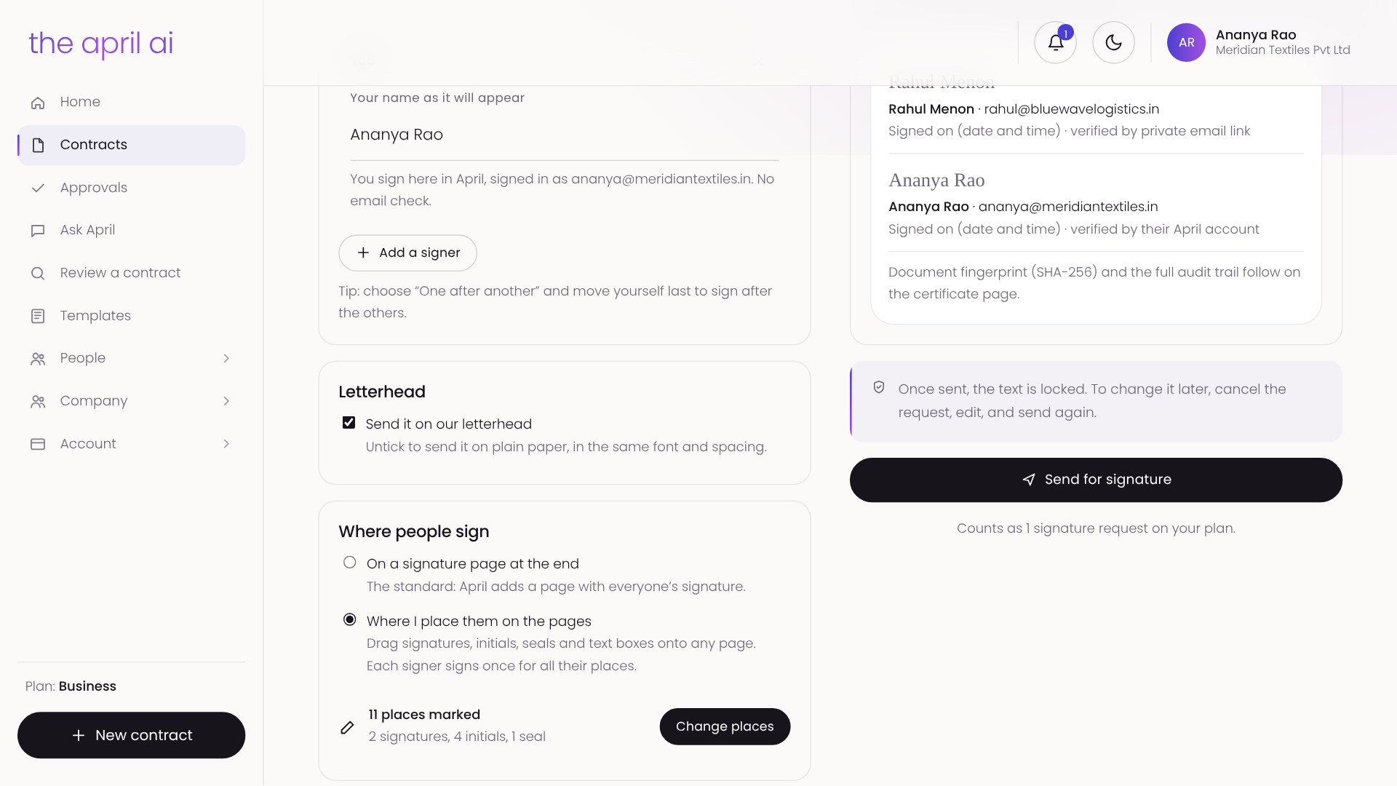
Task: Select Where I place them on the pages
Action: click(350, 620)
